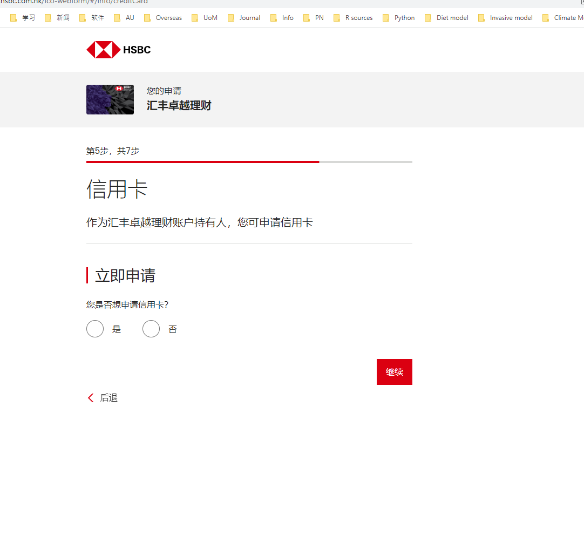
Task: Click the 汇丰卓越理财 application title
Action: (179, 105)
